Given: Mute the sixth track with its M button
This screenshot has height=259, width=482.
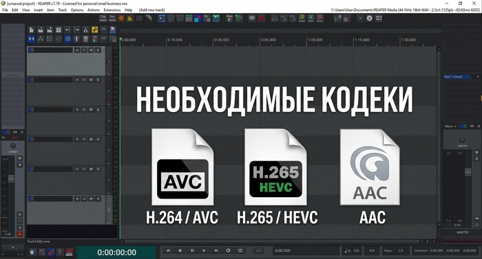Looking at the screenshot, I should coord(92,199).
